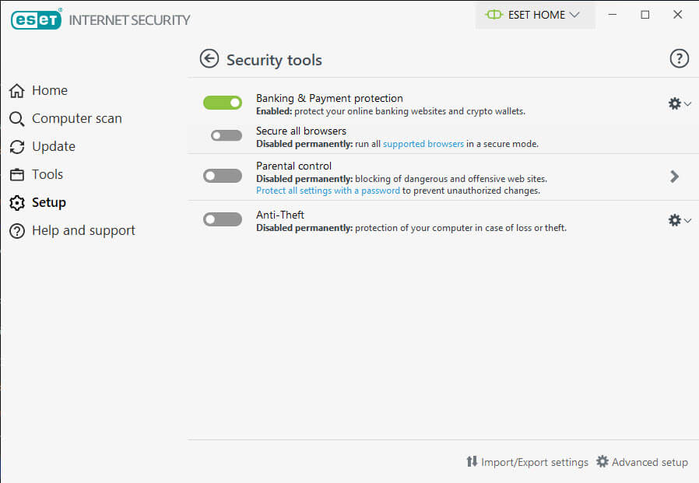The height and width of the screenshot is (483, 699).
Task: Switch on the Anti-Theft toggle
Action: point(223,219)
